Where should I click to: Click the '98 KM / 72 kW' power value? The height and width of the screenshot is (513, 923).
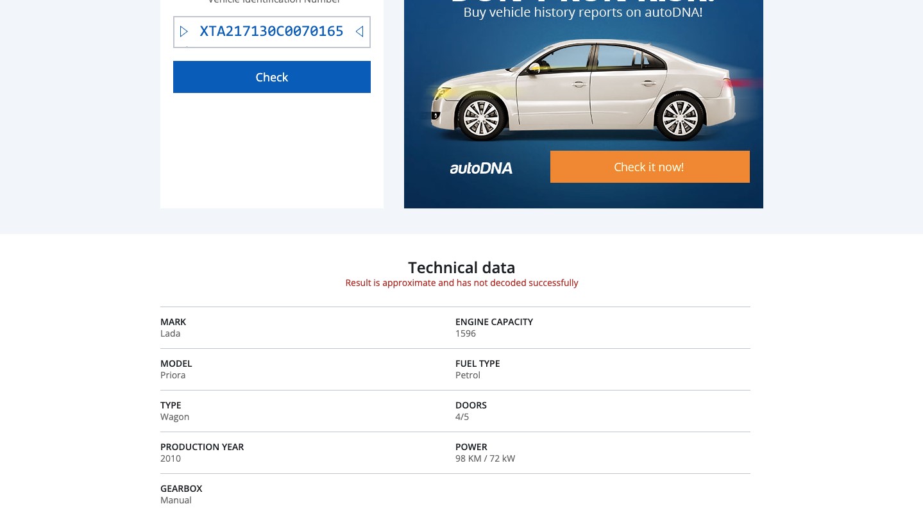tap(485, 458)
